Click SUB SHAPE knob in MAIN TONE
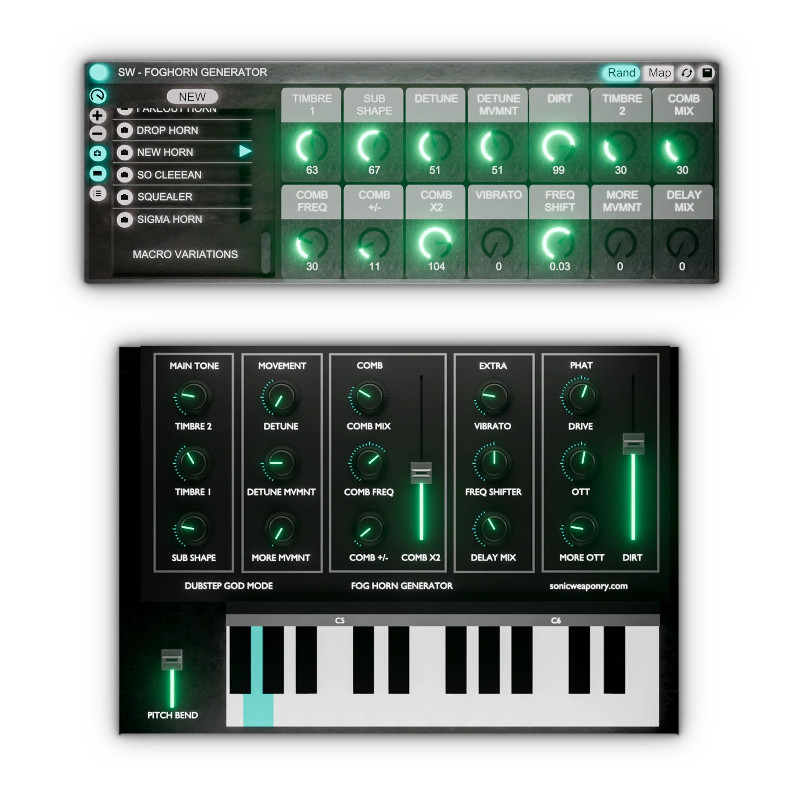The image size is (792, 792). point(193,528)
